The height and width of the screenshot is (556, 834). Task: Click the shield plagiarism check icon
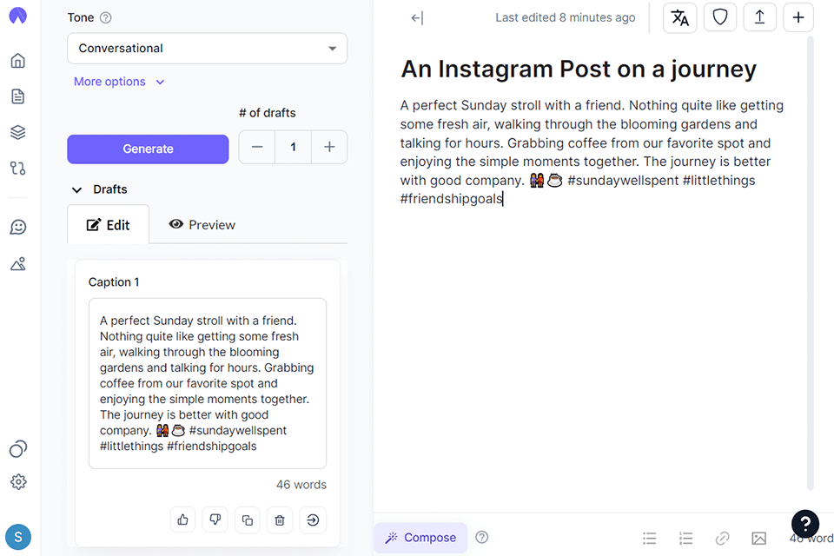pos(719,17)
